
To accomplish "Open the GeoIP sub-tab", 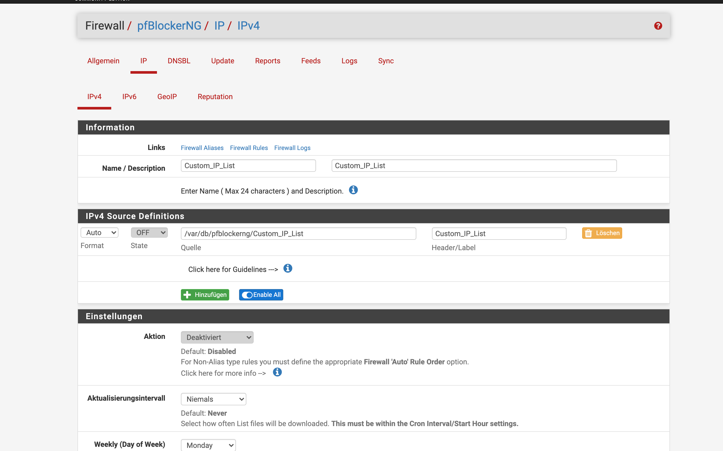I will coord(167,97).
